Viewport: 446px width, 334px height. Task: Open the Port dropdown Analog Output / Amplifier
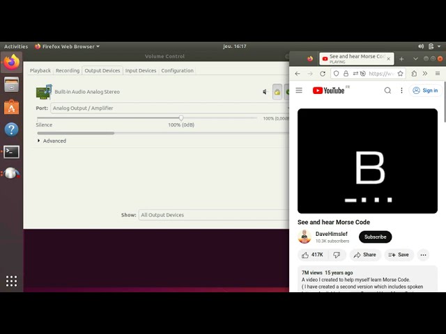tap(170, 109)
